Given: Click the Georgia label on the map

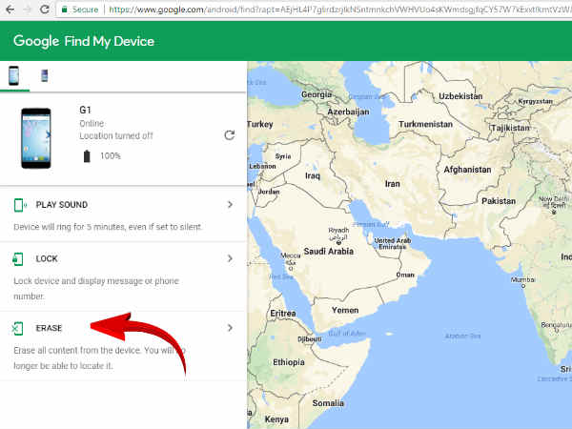Looking at the screenshot, I should coord(317,94).
